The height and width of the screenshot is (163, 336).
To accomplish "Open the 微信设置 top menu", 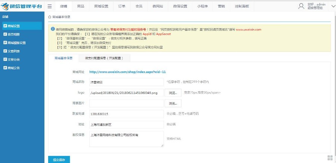I will [x=180, y=6].
